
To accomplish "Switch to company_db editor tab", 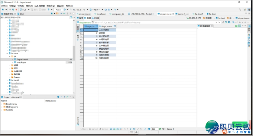I will point(117,14).
